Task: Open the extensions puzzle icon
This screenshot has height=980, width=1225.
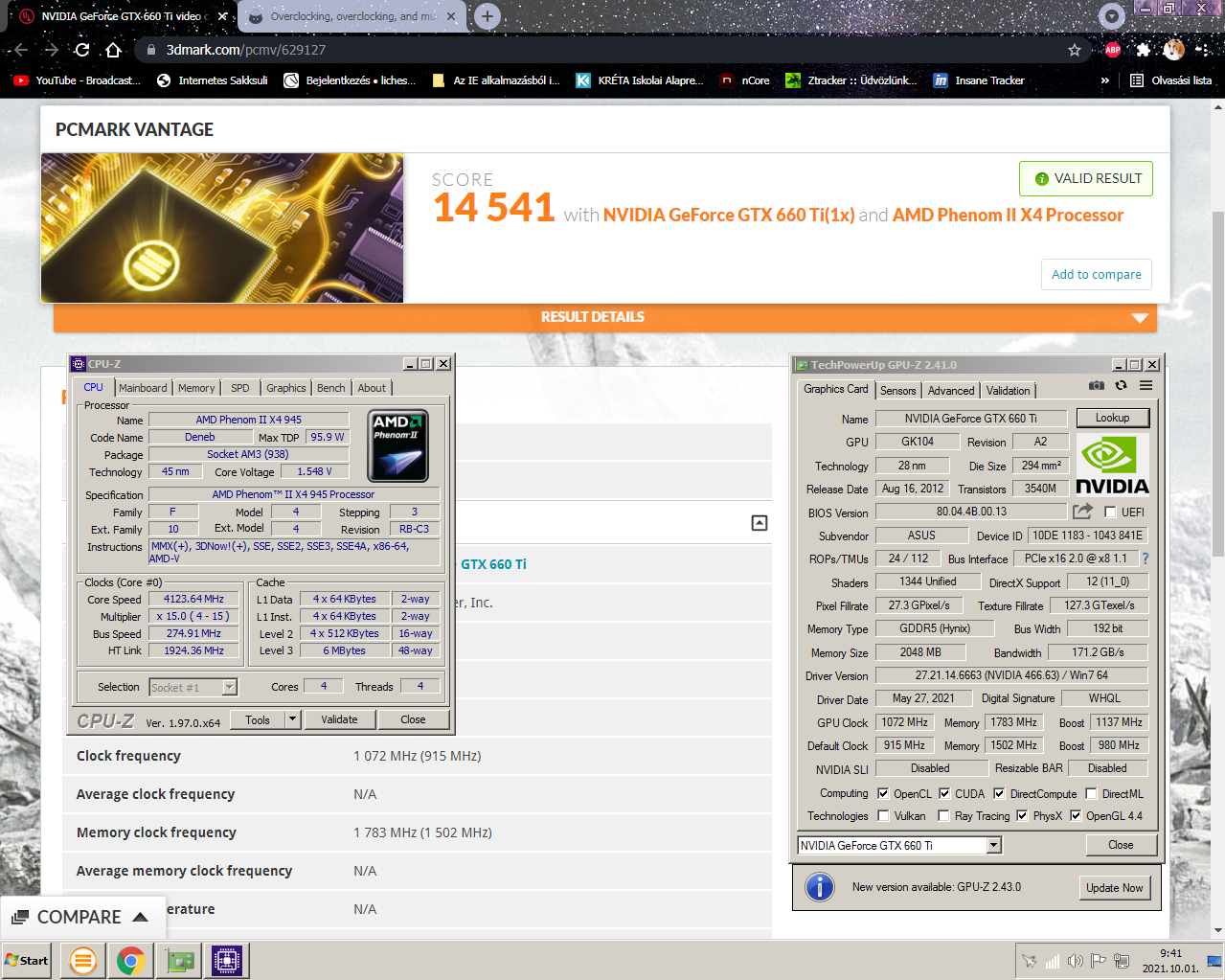Action: tap(1144, 50)
